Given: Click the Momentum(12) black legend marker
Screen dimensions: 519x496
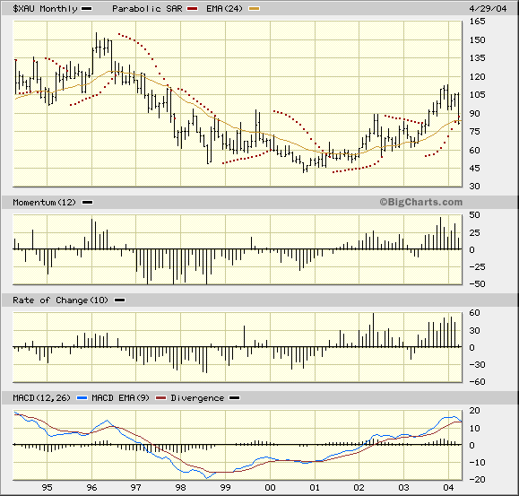Looking at the screenshot, I should pos(87,203).
